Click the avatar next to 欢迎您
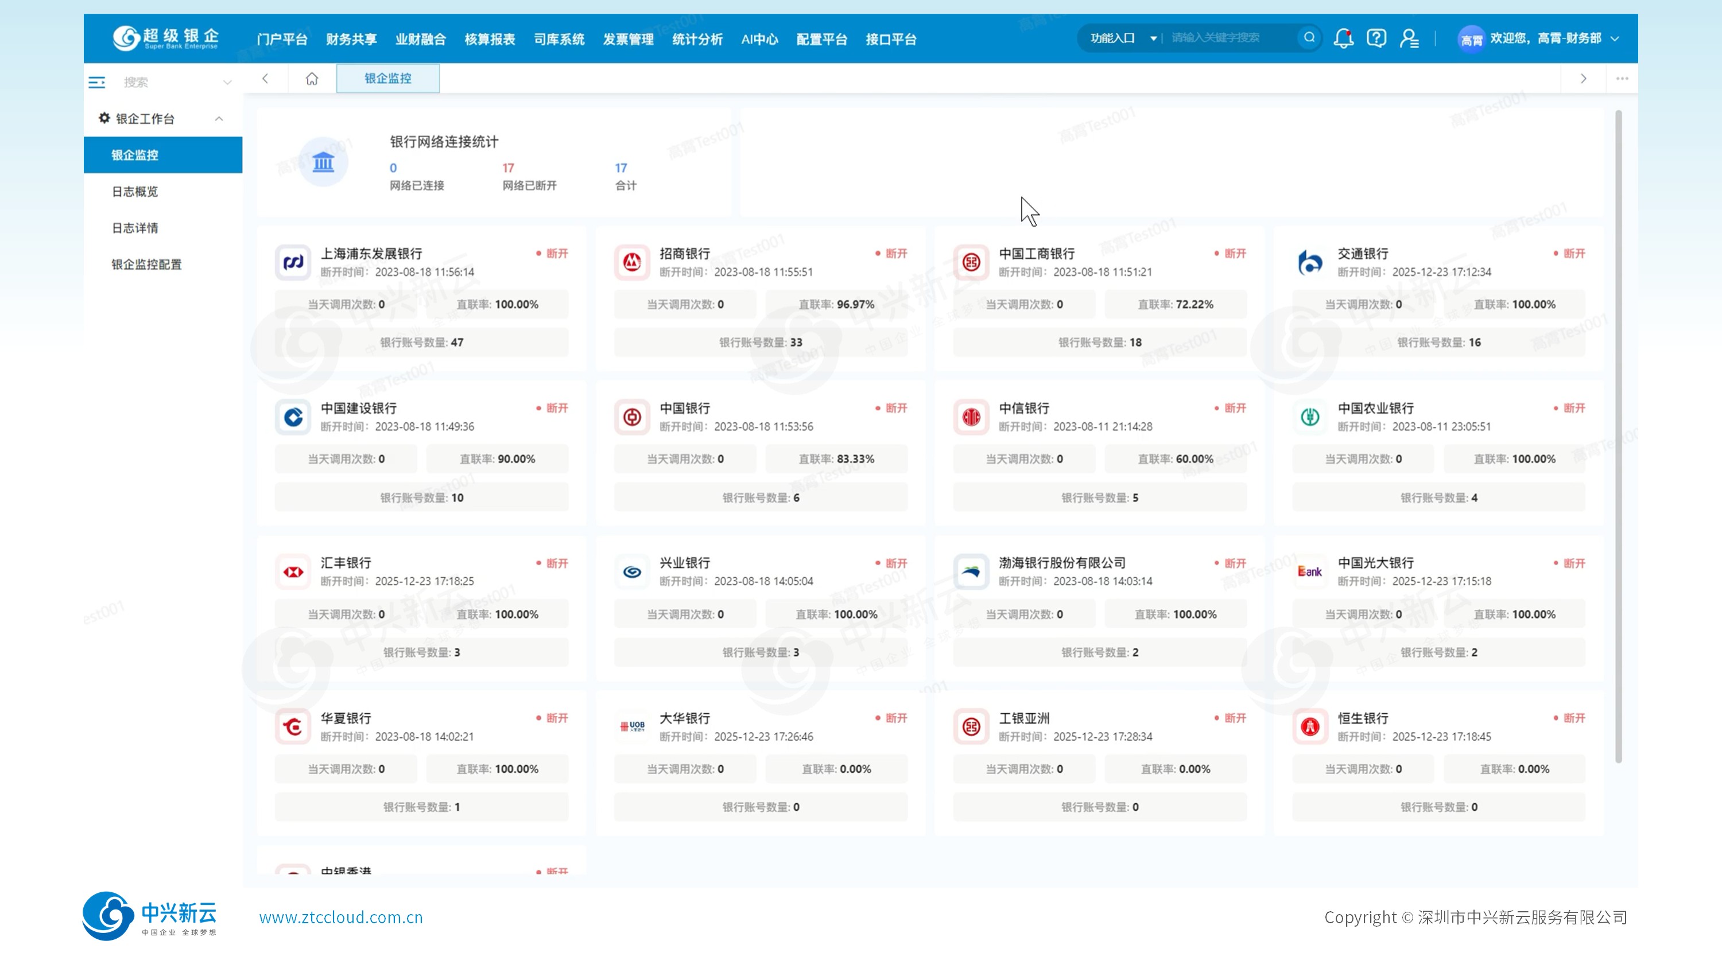 1471,40
